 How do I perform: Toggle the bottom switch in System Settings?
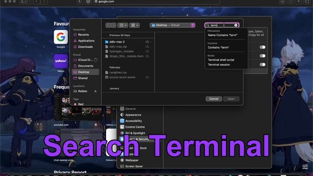point(263,65)
